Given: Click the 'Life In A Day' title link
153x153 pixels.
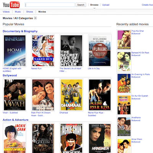Looking at the screenshot, I should pos(94,68).
